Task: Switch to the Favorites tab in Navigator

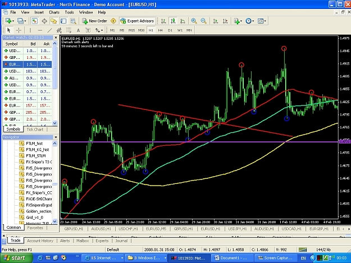Action: click(35, 228)
